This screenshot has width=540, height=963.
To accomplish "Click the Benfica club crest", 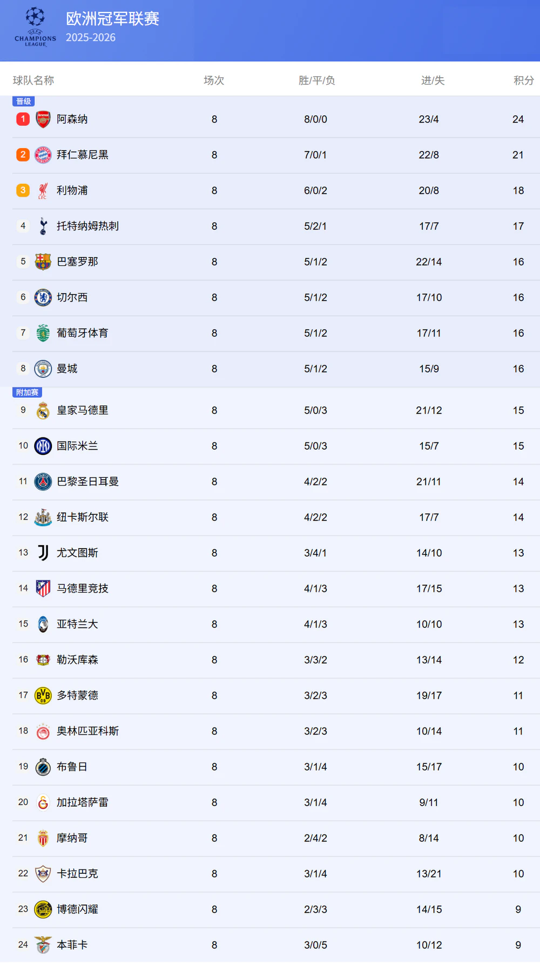I will pos(43,945).
